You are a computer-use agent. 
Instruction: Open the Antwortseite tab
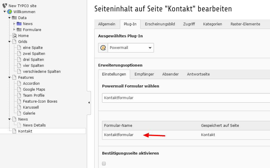[198, 74]
